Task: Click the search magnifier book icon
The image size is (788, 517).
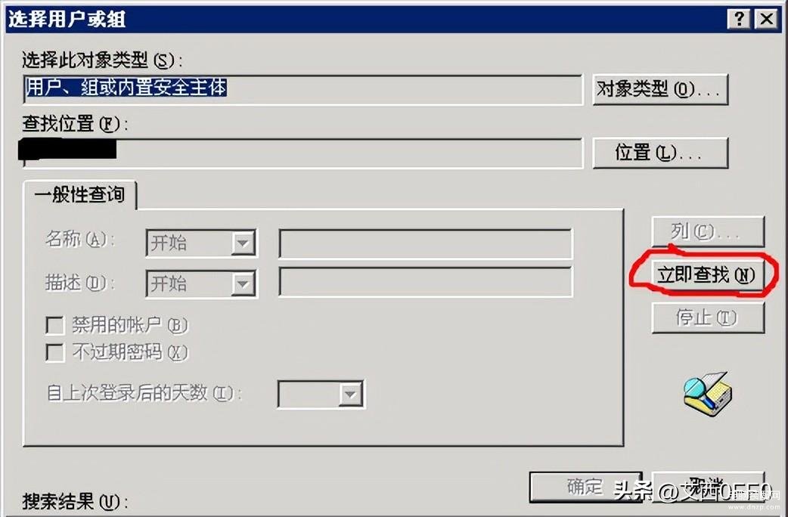Action: point(708,394)
